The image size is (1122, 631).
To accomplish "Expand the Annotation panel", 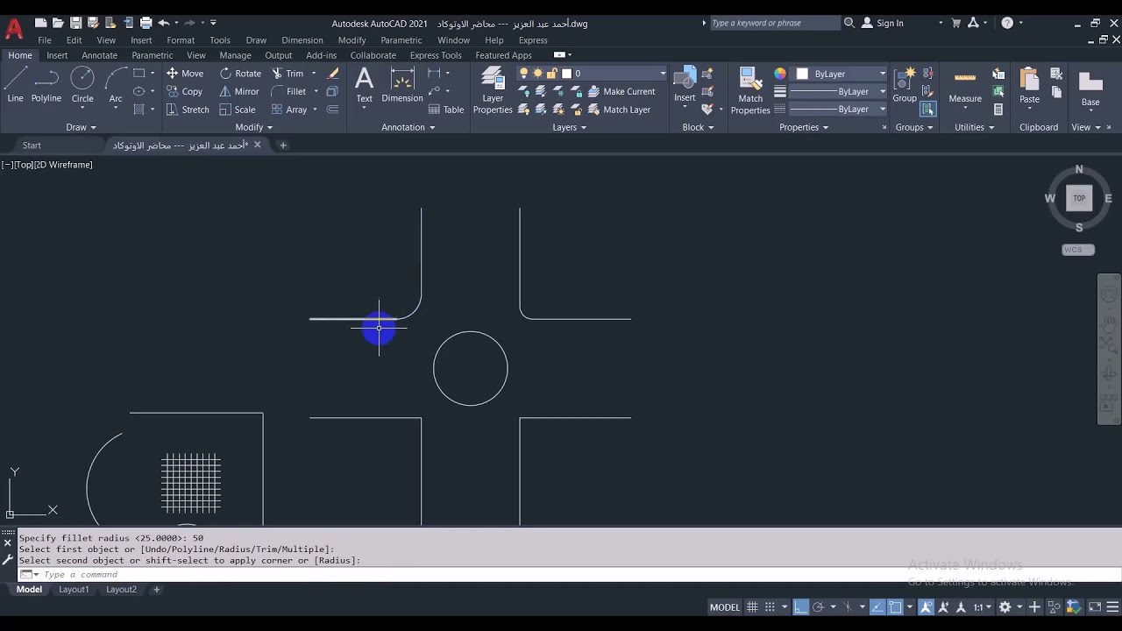I will click(x=408, y=127).
